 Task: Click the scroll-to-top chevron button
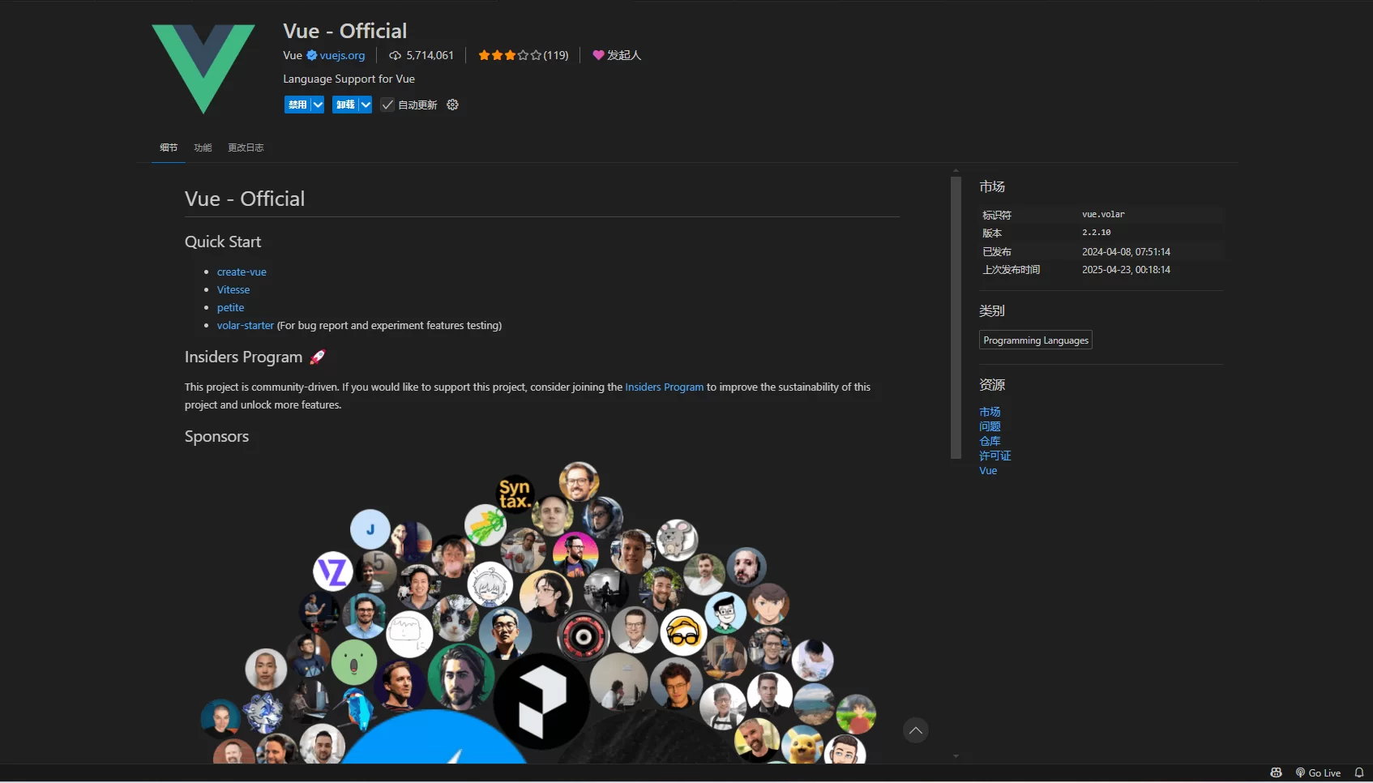tap(916, 730)
